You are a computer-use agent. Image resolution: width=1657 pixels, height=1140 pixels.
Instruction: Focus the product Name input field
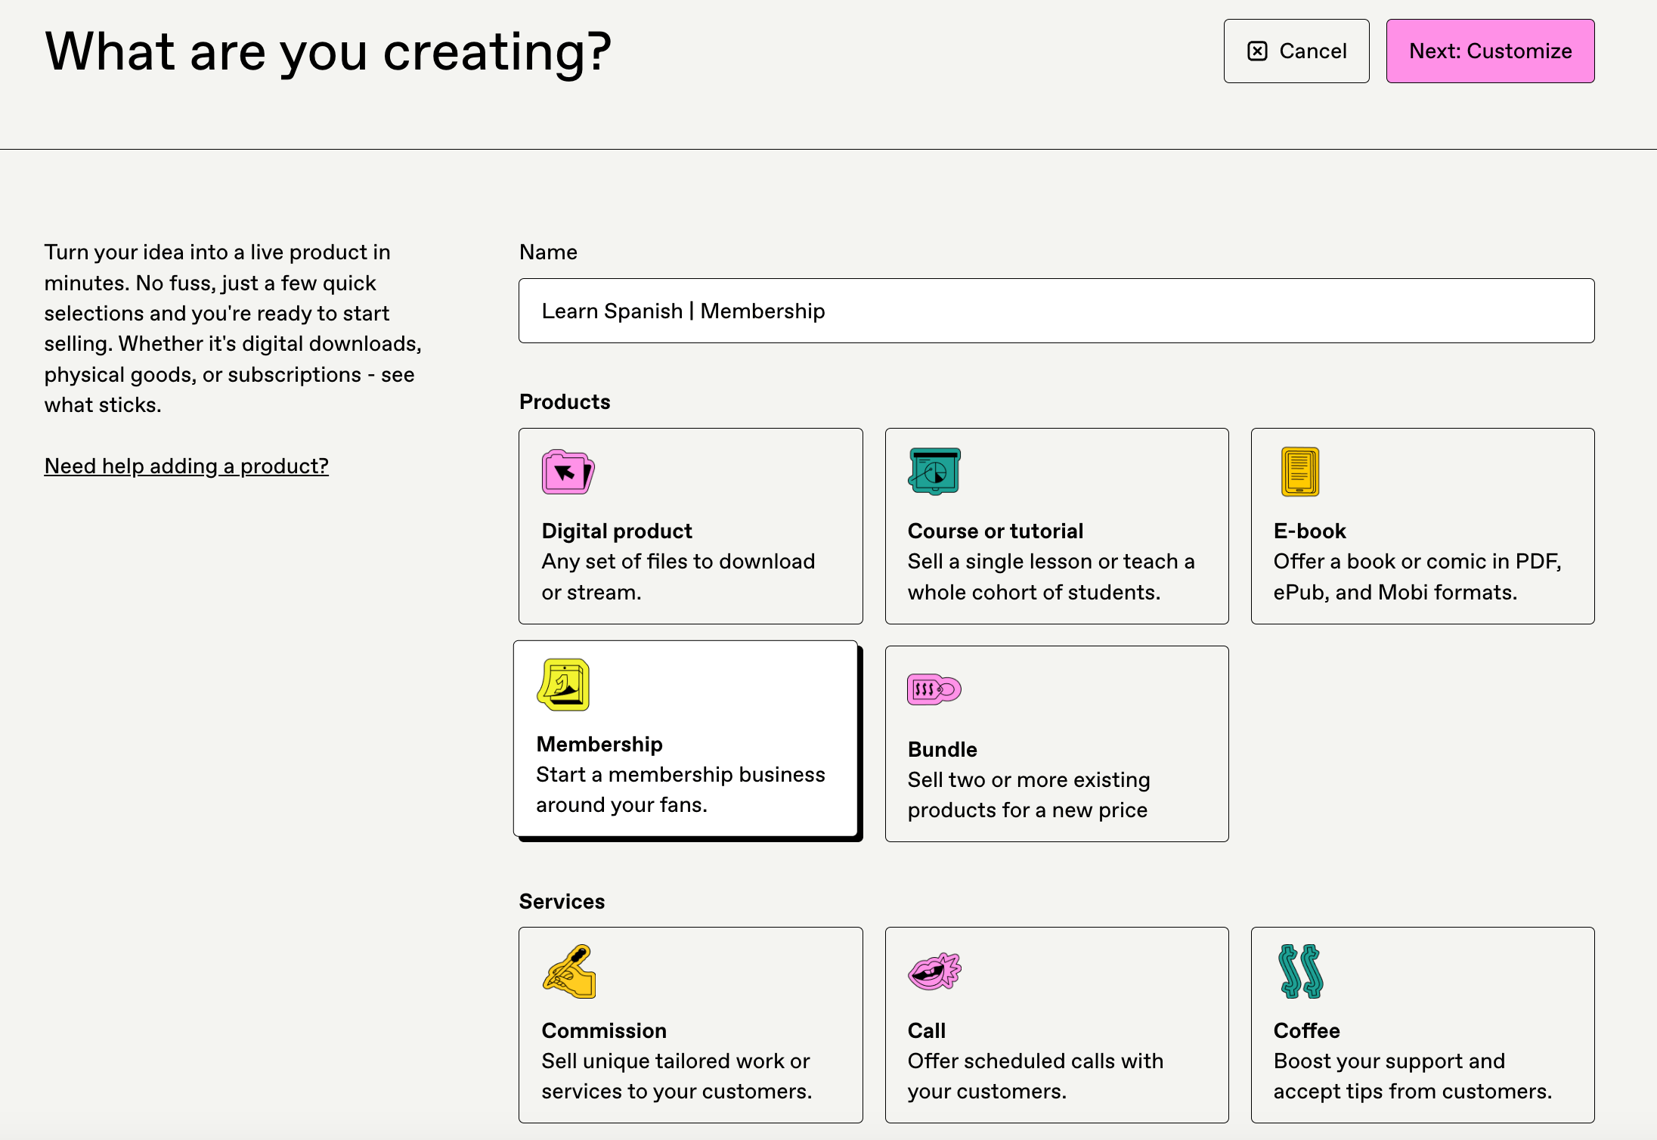[x=1056, y=311]
